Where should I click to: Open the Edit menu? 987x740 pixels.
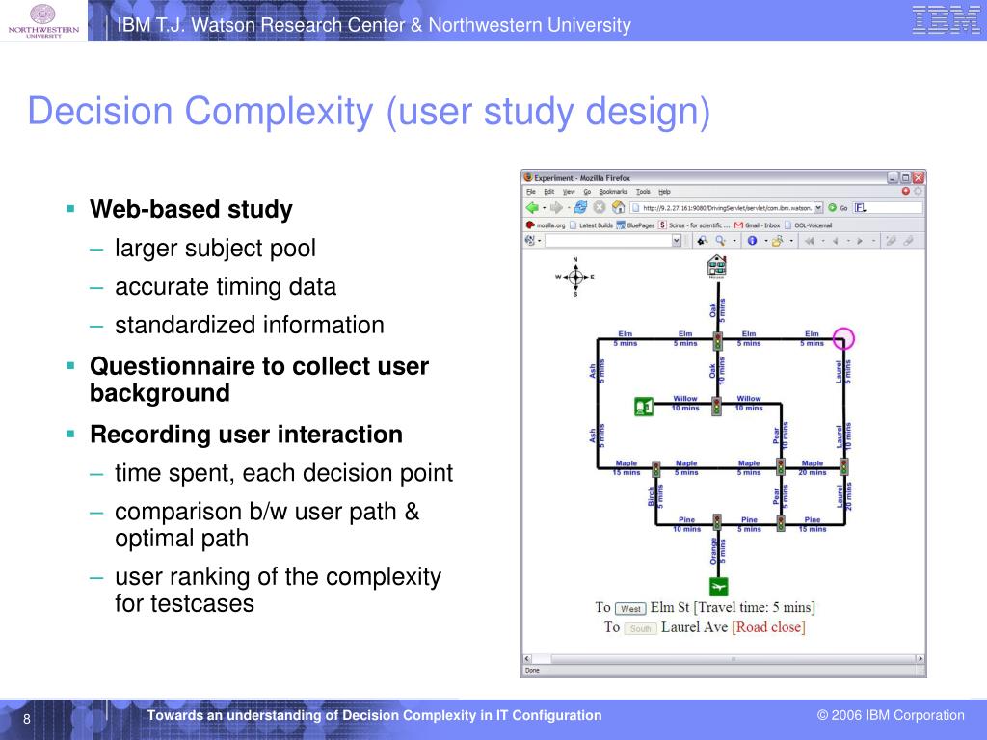pyautogui.click(x=548, y=192)
